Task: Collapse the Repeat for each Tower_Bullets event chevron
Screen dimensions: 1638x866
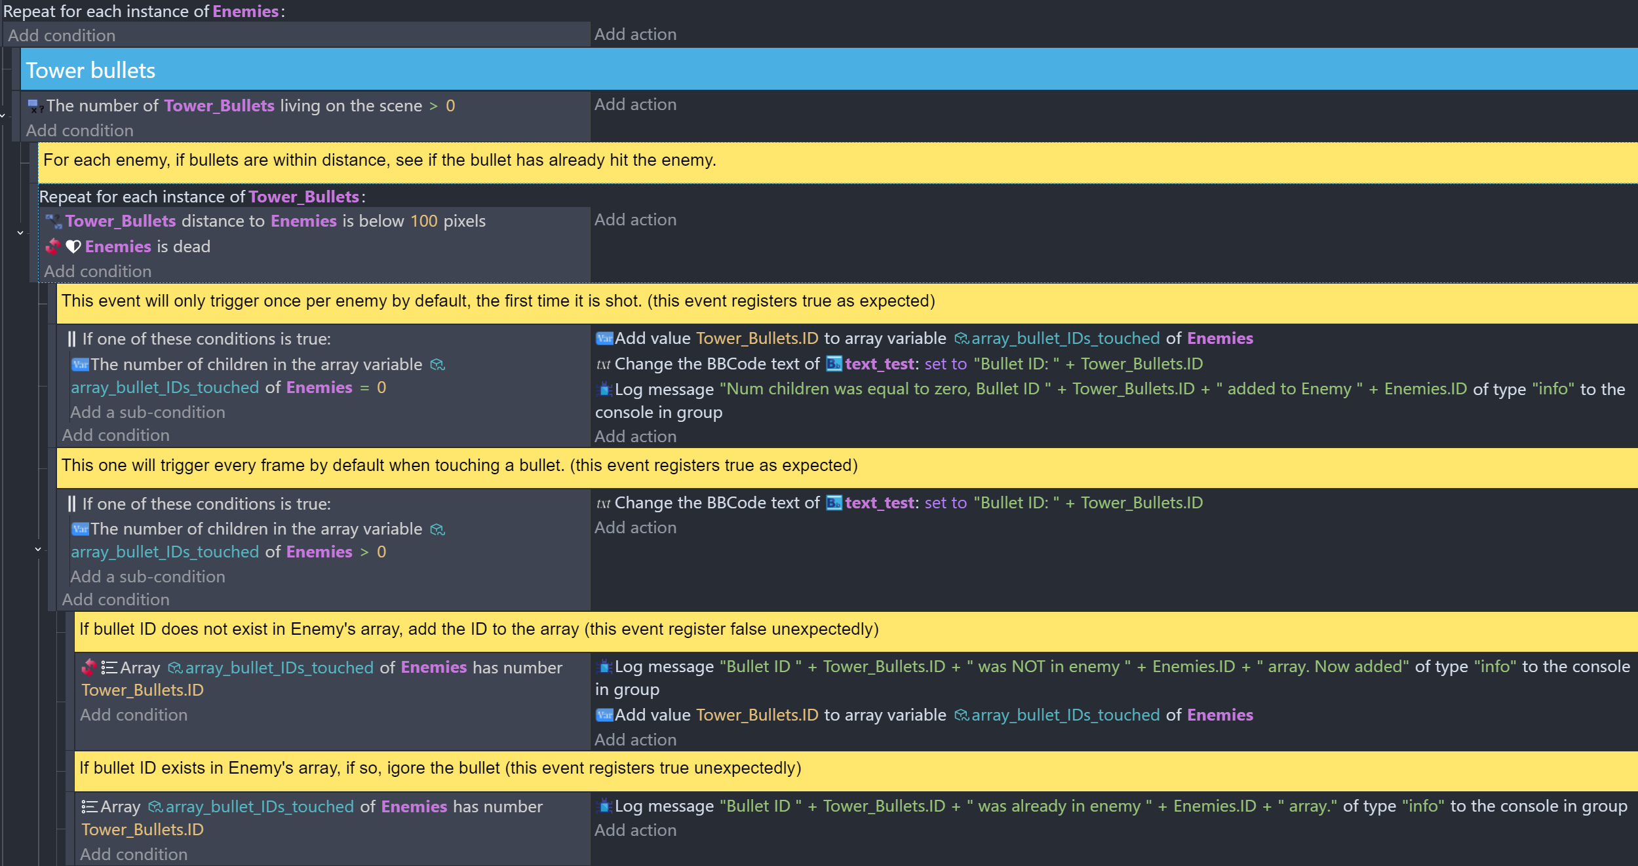Action: coord(20,233)
